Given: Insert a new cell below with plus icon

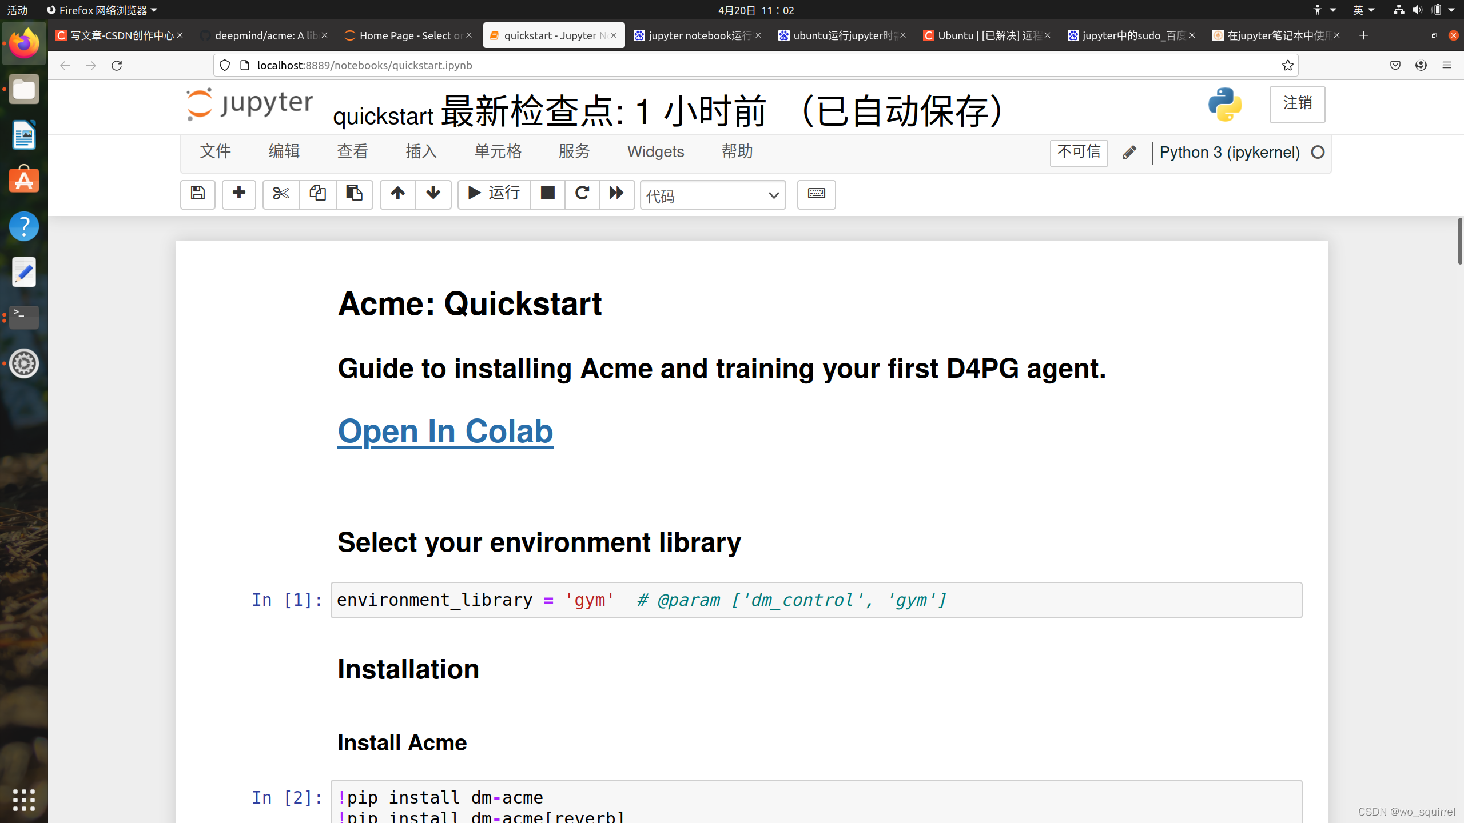Looking at the screenshot, I should (239, 194).
